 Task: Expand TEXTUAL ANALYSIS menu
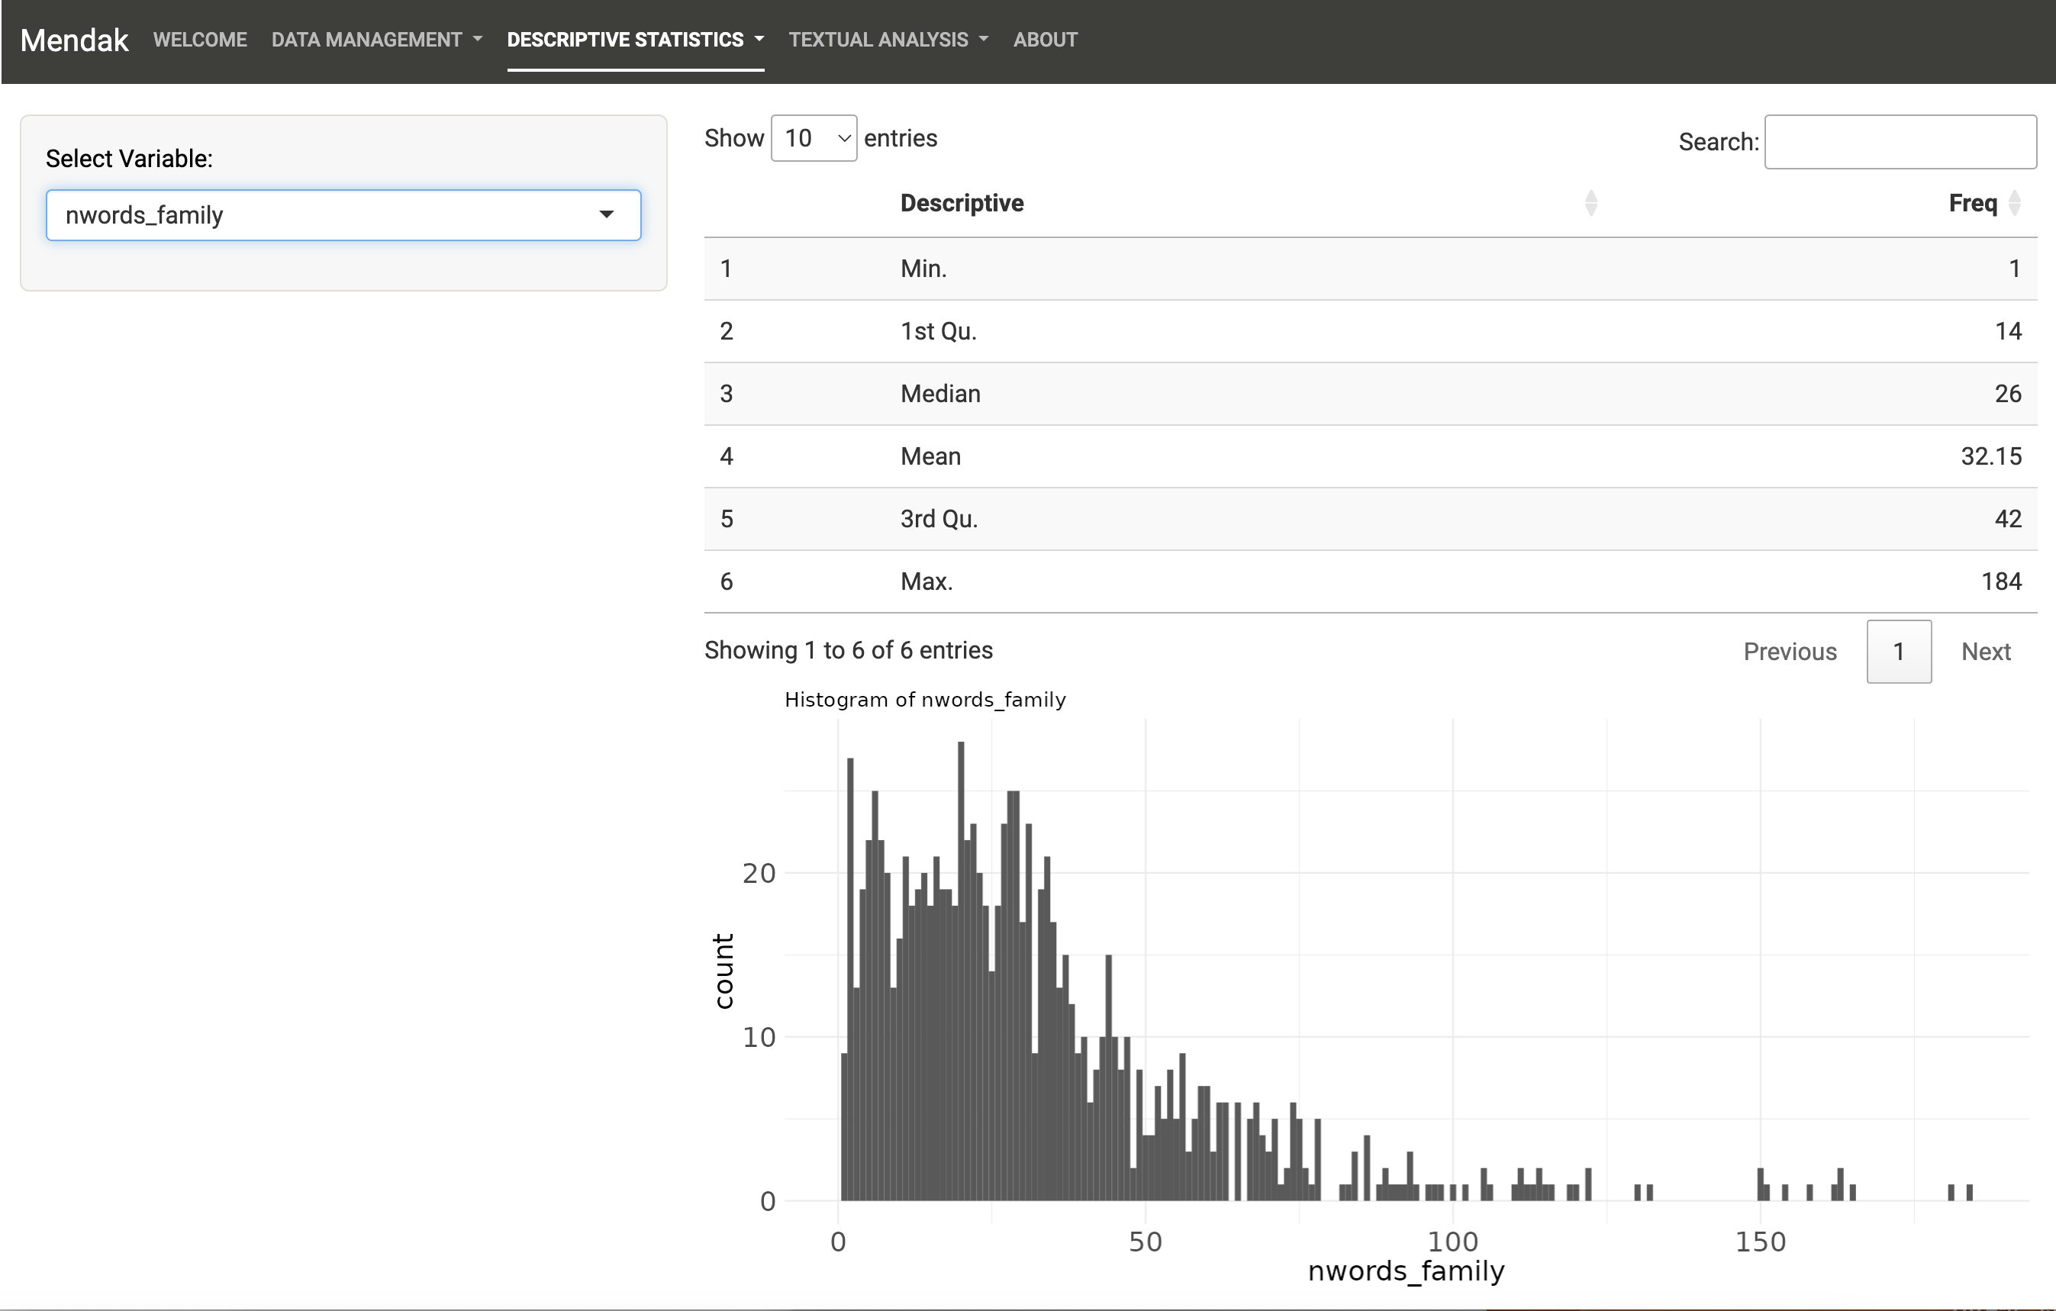[x=888, y=40]
